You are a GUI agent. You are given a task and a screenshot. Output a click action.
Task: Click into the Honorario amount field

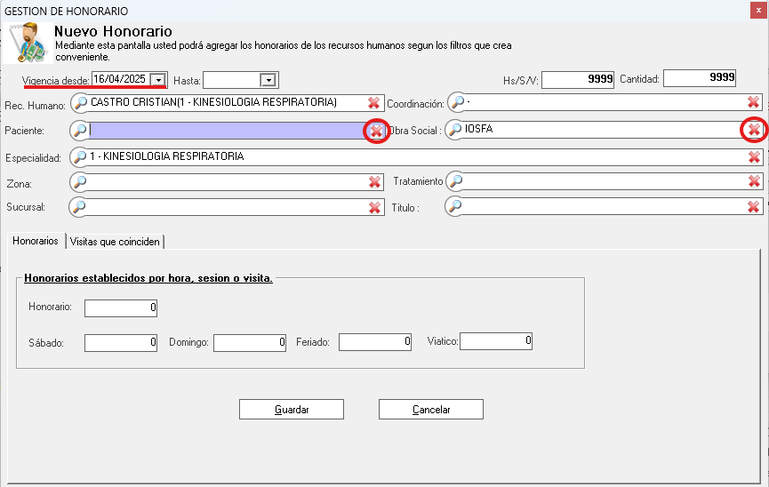(121, 308)
